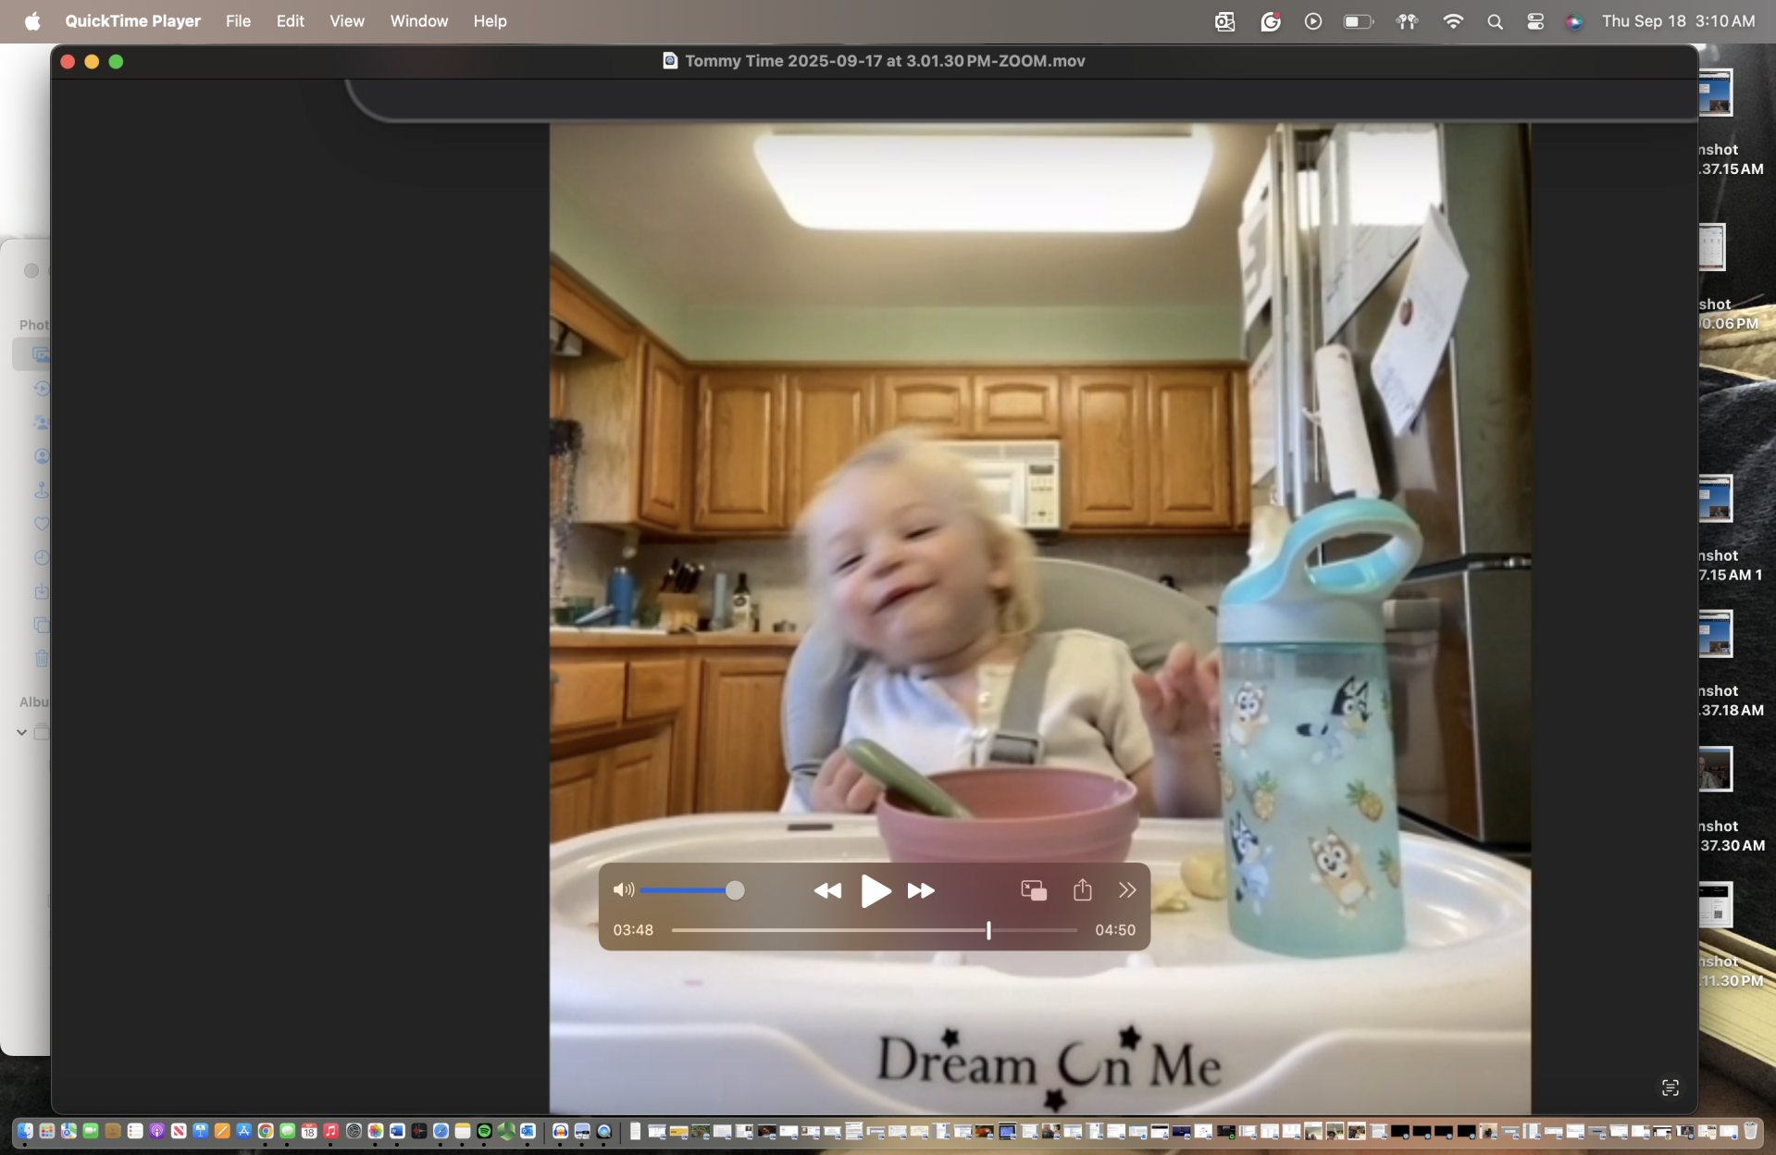1776x1155 pixels.
Task: Open Now Playing menu bar icon
Action: pyautogui.click(x=1313, y=21)
